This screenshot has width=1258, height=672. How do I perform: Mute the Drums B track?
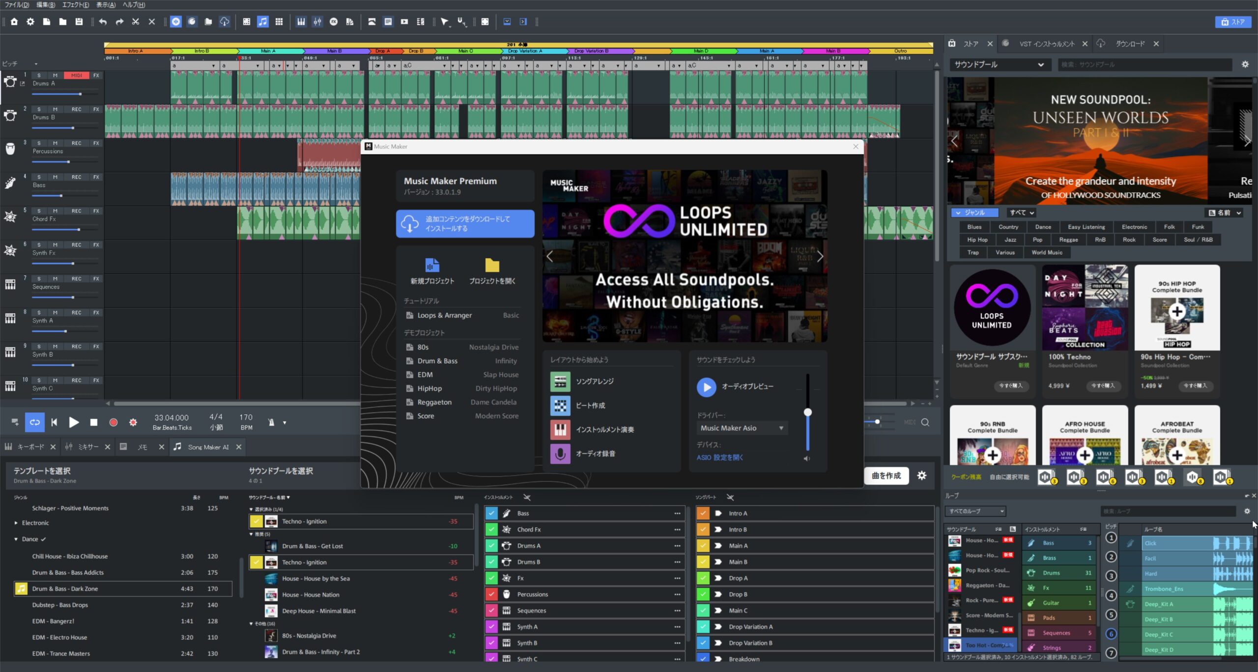(x=56, y=109)
